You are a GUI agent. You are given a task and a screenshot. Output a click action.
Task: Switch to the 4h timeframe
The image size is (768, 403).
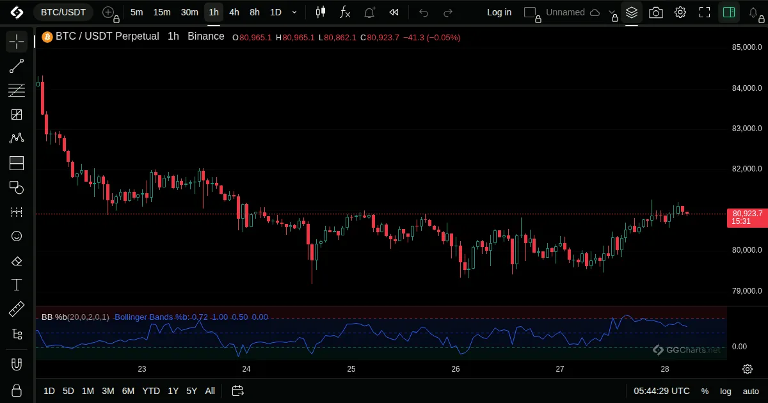(x=234, y=12)
